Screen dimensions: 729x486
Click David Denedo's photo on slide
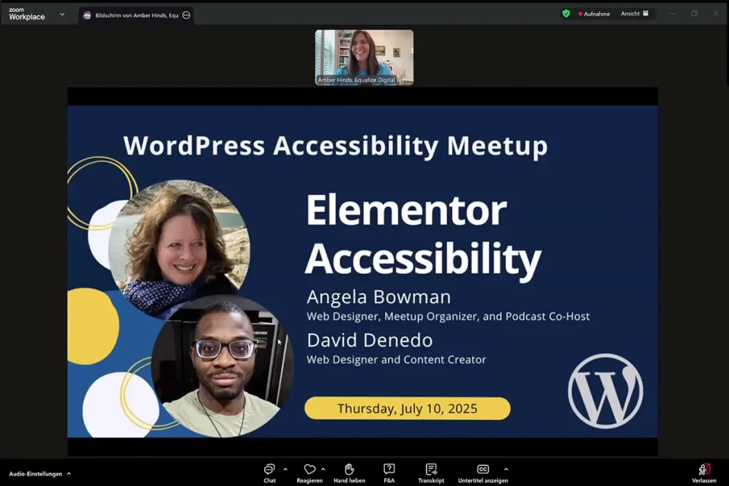[222, 366]
